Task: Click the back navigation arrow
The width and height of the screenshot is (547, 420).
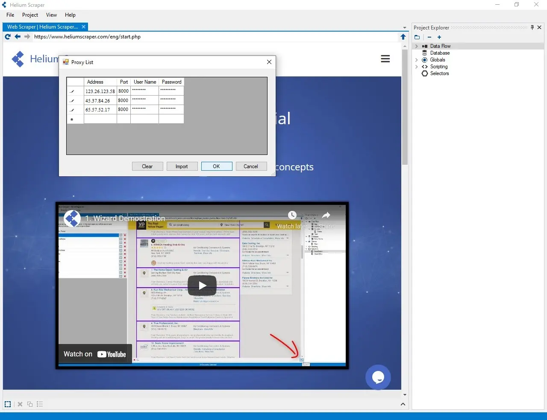Action: point(18,37)
